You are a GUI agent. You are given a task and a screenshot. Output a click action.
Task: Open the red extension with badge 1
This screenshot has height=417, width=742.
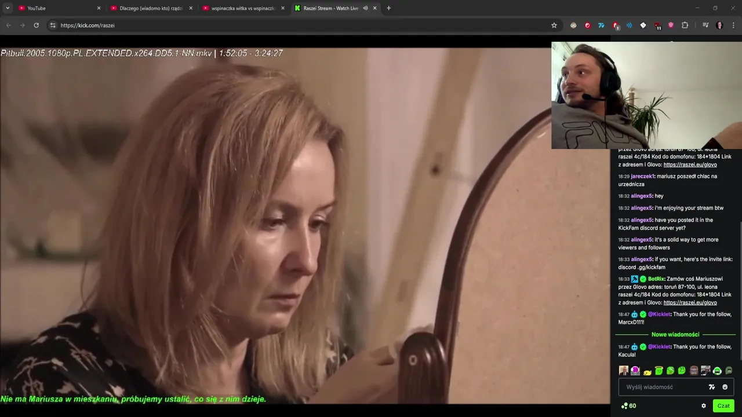pyautogui.click(x=616, y=25)
